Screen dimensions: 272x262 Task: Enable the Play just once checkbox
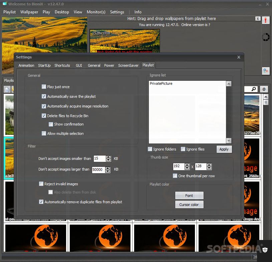44,86
